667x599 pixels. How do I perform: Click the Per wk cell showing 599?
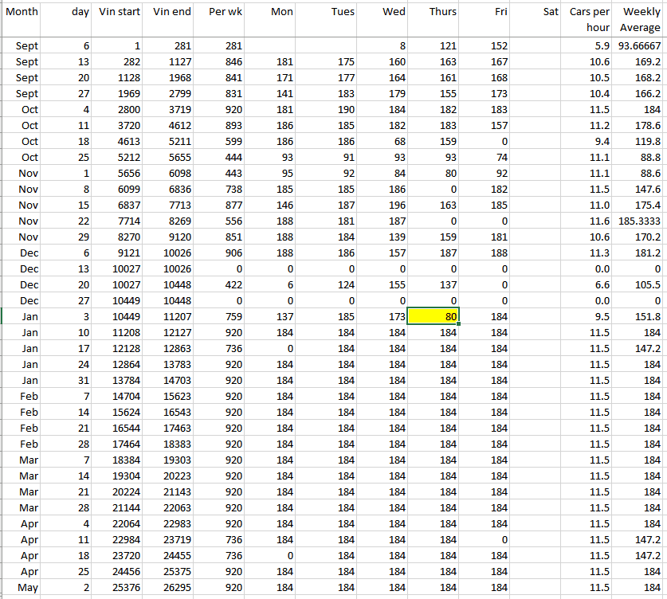223,141
